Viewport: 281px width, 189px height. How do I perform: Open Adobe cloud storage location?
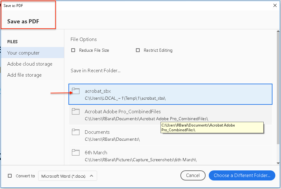click(x=30, y=64)
